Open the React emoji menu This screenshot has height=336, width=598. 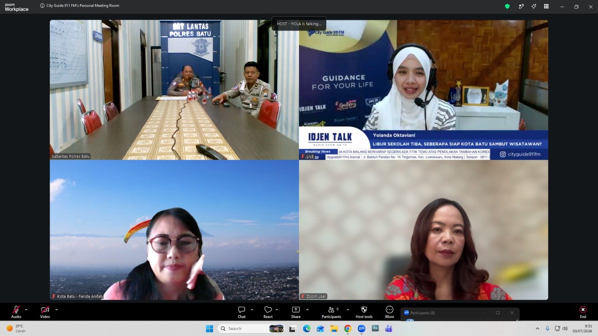[268, 312]
